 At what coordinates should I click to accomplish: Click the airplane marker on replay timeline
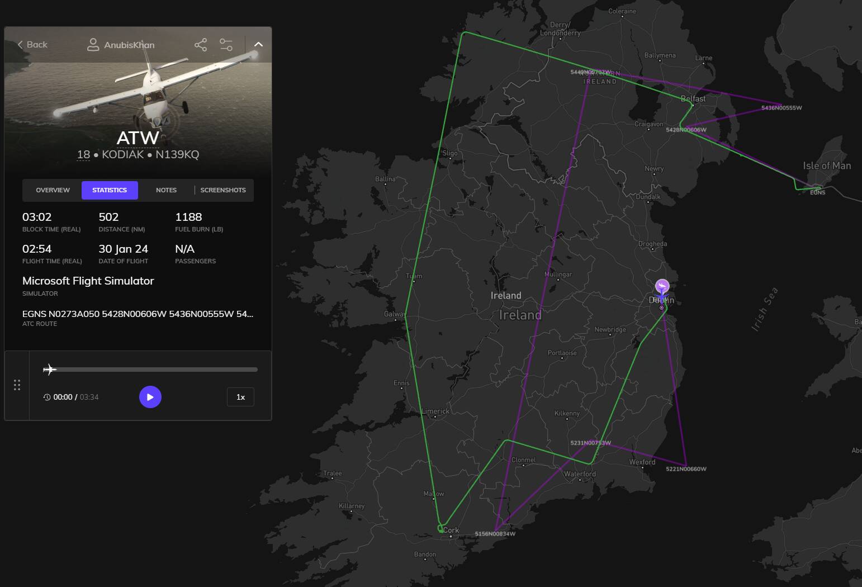coord(50,370)
